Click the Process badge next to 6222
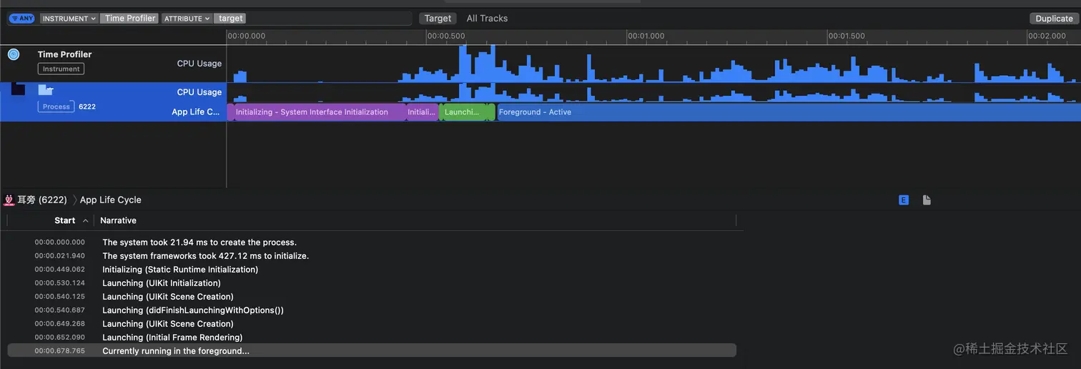The image size is (1081, 369). point(56,107)
